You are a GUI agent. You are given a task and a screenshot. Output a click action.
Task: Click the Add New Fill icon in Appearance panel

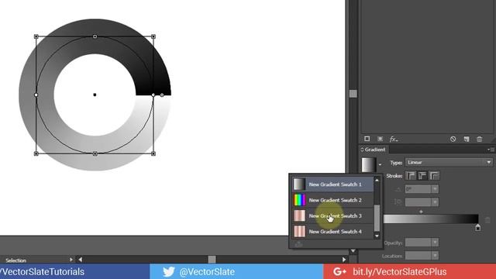pyautogui.click(x=381, y=139)
